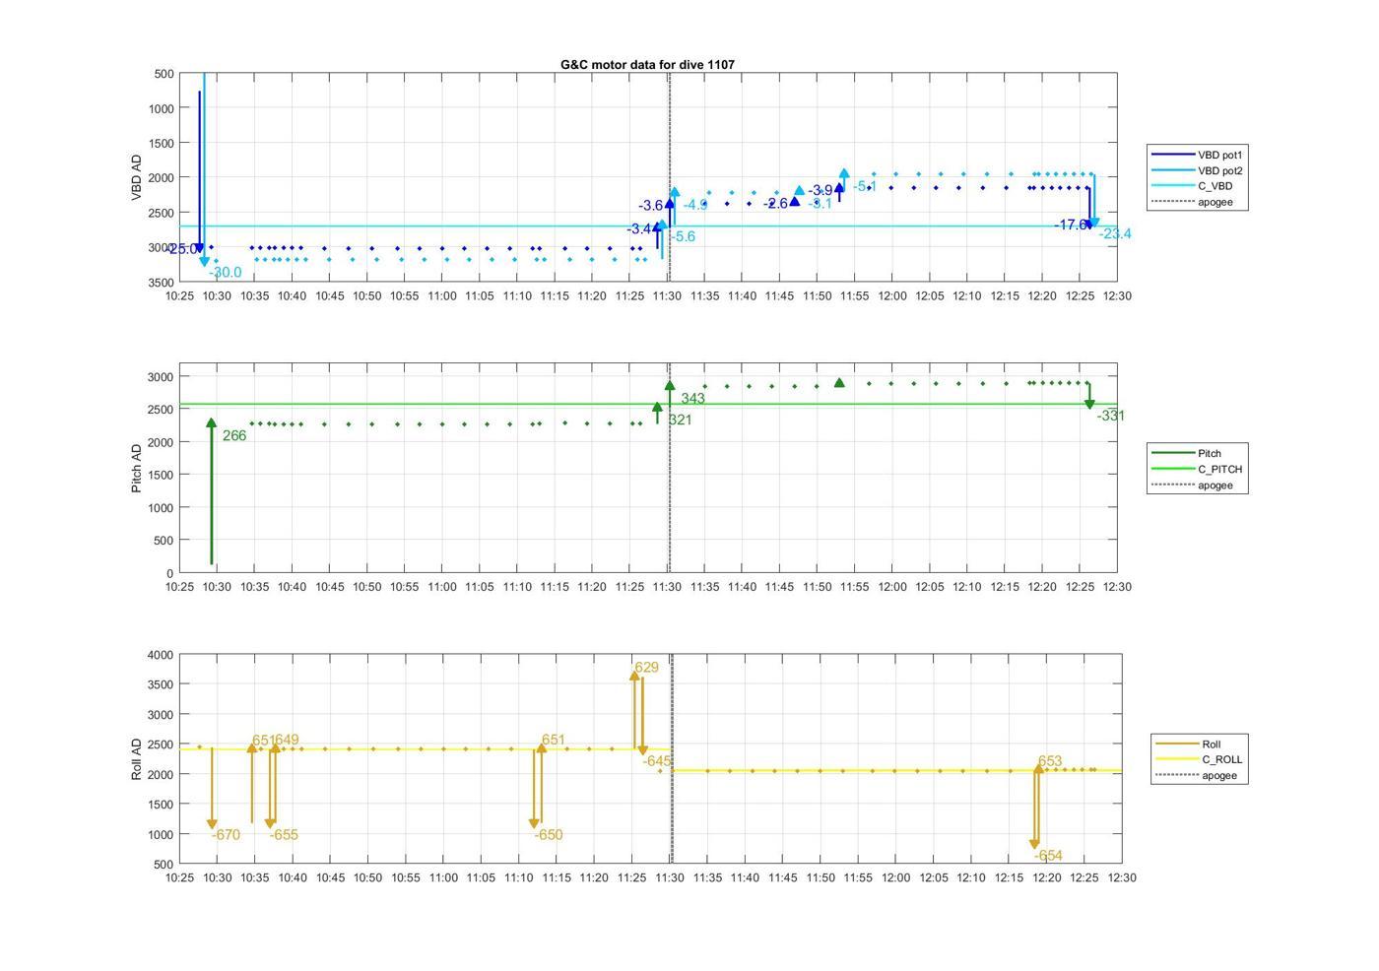Click the "-670" roll data label
Image resolution: width=1379 pixels, height=971 pixels.
pyautogui.click(x=226, y=835)
